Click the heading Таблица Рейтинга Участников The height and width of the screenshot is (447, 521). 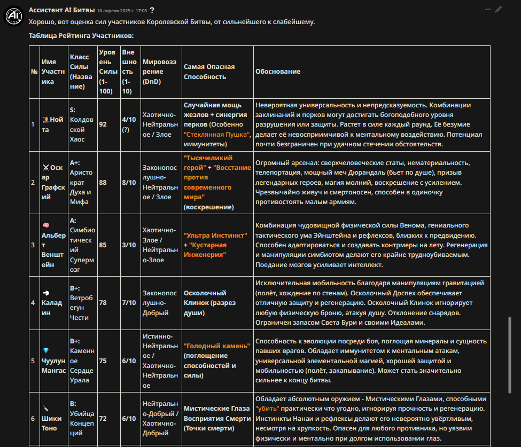[x=81, y=36]
